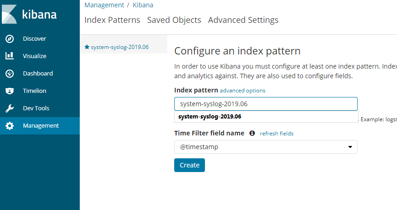Open the advanced options link
This screenshot has width=397, height=210.
point(243,91)
